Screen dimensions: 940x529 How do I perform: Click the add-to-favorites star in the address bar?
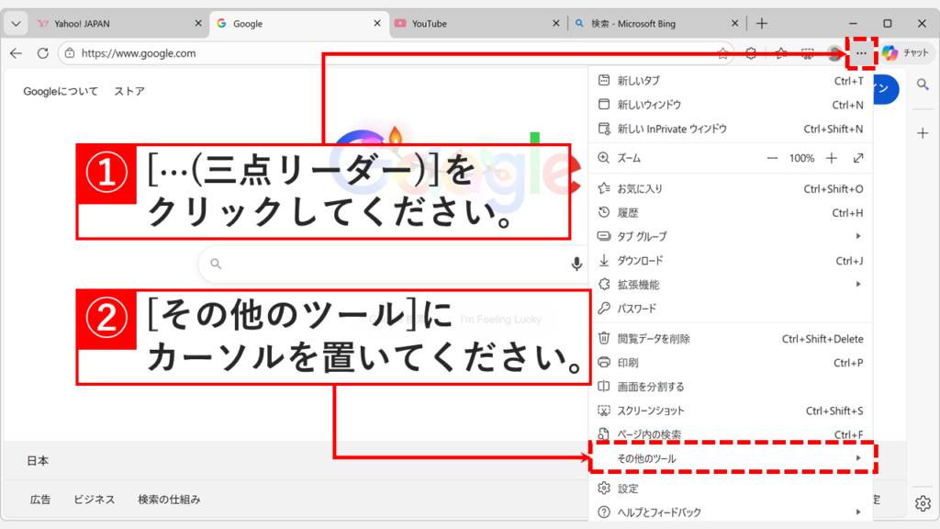(x=722, y=53)
